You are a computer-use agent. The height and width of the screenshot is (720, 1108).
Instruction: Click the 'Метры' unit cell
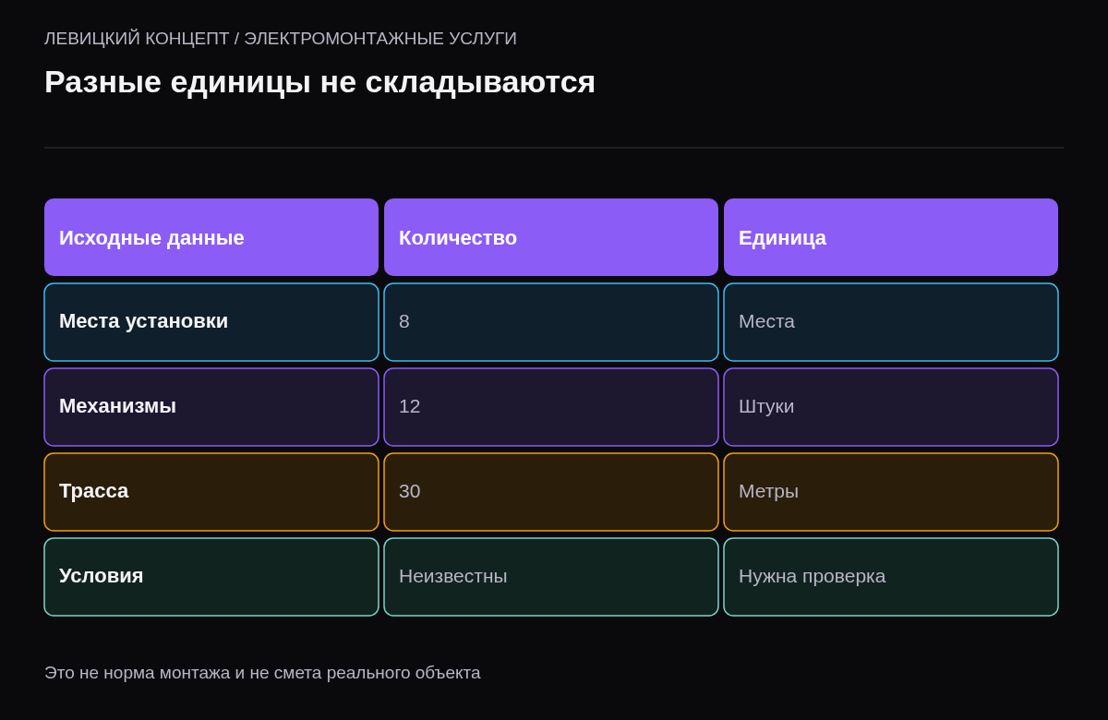coord(891,492)
